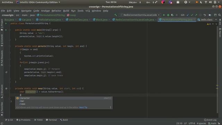Click the Build Project hammer icon
The width and height of the screenshot is (222, 125).
tap(116, 15)
